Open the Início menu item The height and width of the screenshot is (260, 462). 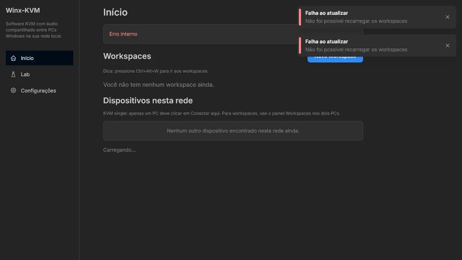pyautogui.click(x=39, y=58)
